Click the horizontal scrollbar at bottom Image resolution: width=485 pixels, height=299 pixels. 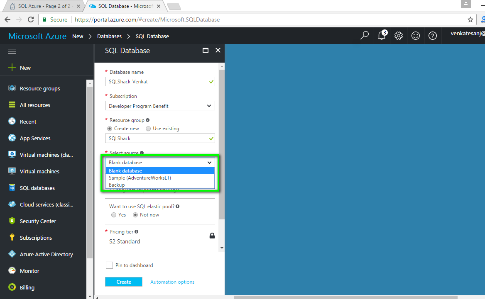[x=345, y=297]
